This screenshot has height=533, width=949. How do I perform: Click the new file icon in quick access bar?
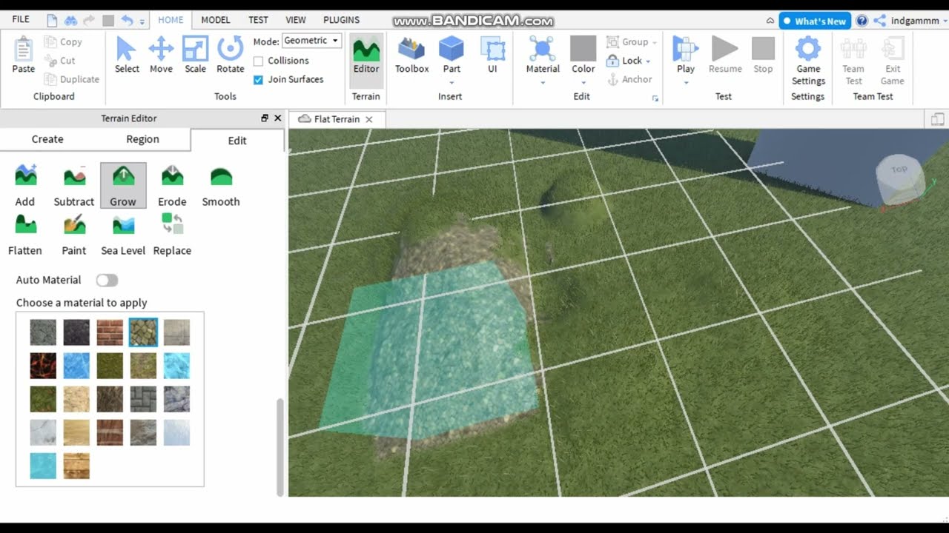(52, 21)
